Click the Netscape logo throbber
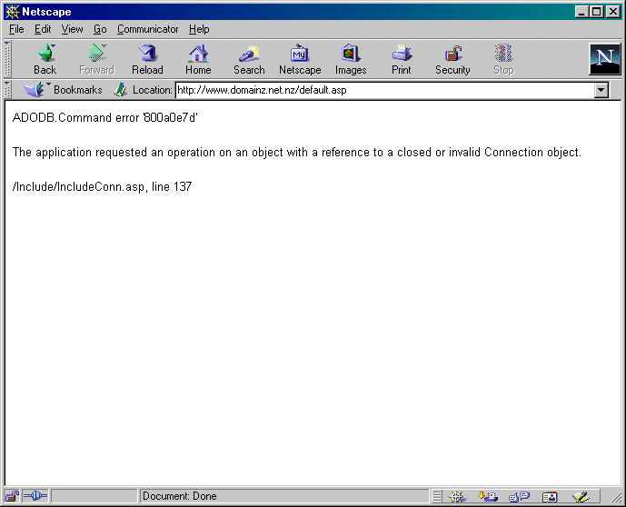The height and width of the screenshot is (507, 626). 603,59
